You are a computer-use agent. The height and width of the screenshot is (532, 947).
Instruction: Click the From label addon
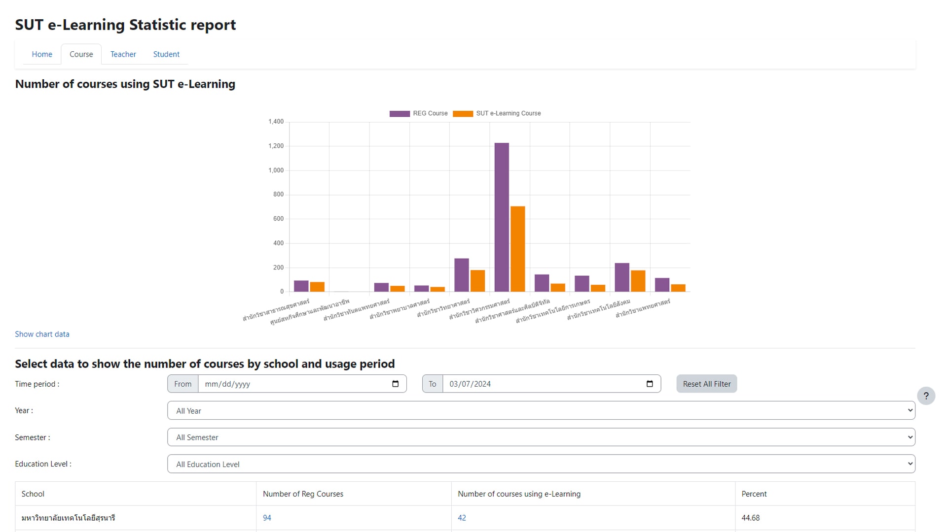pyautogui.click(x=182, y=384)
